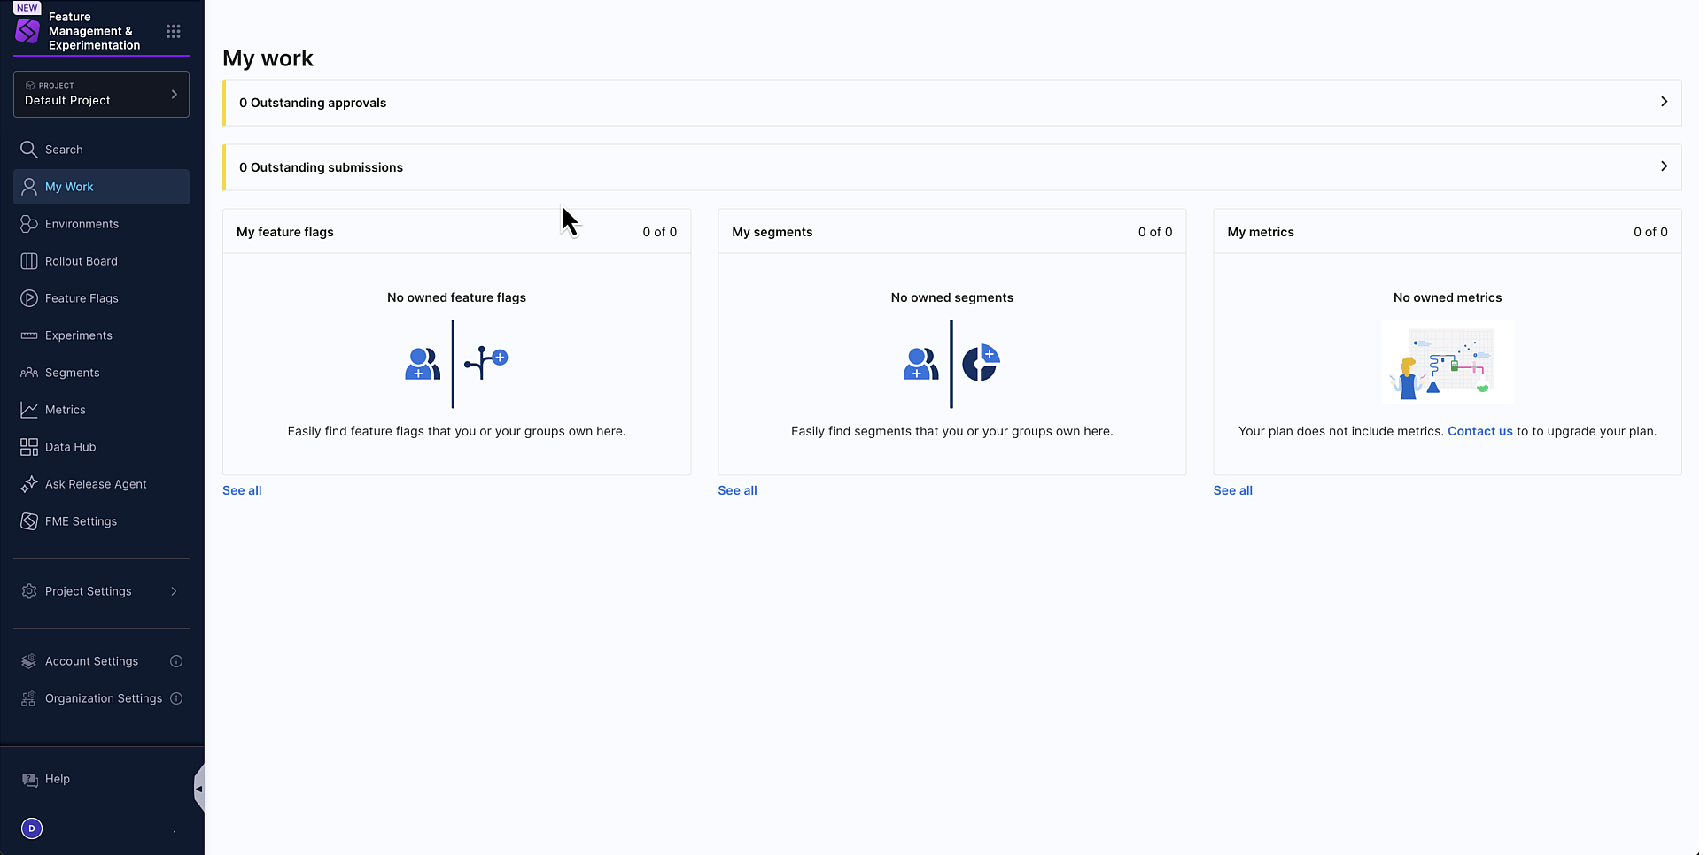Click the Contact us link
The image size is (1708, 855).
coord(1479,431)
